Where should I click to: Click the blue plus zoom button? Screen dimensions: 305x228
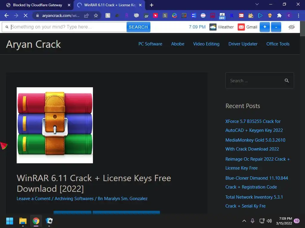click(265, 27)
